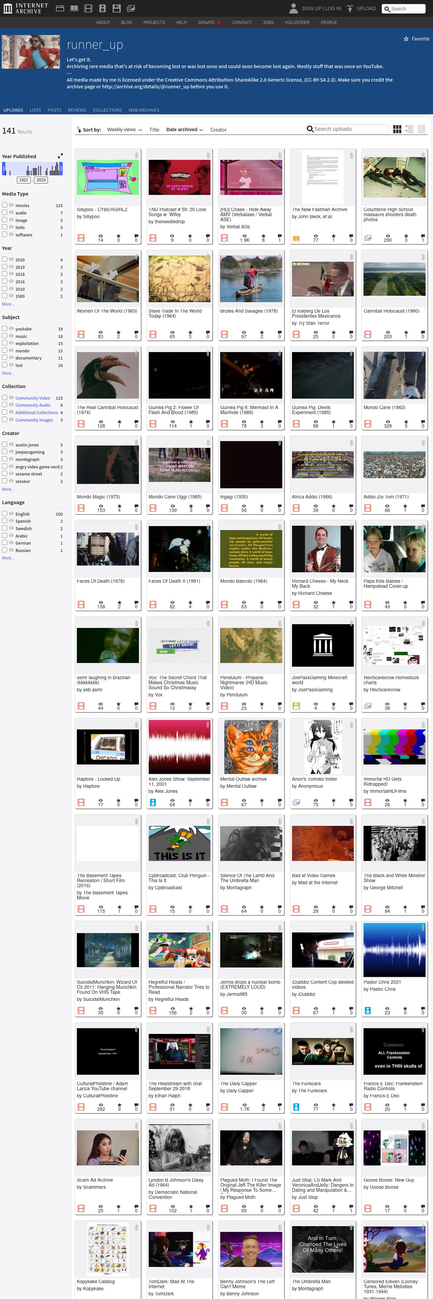Expand the Year Published histogram icon
The image size is (433, 1299).
point(60,156)
